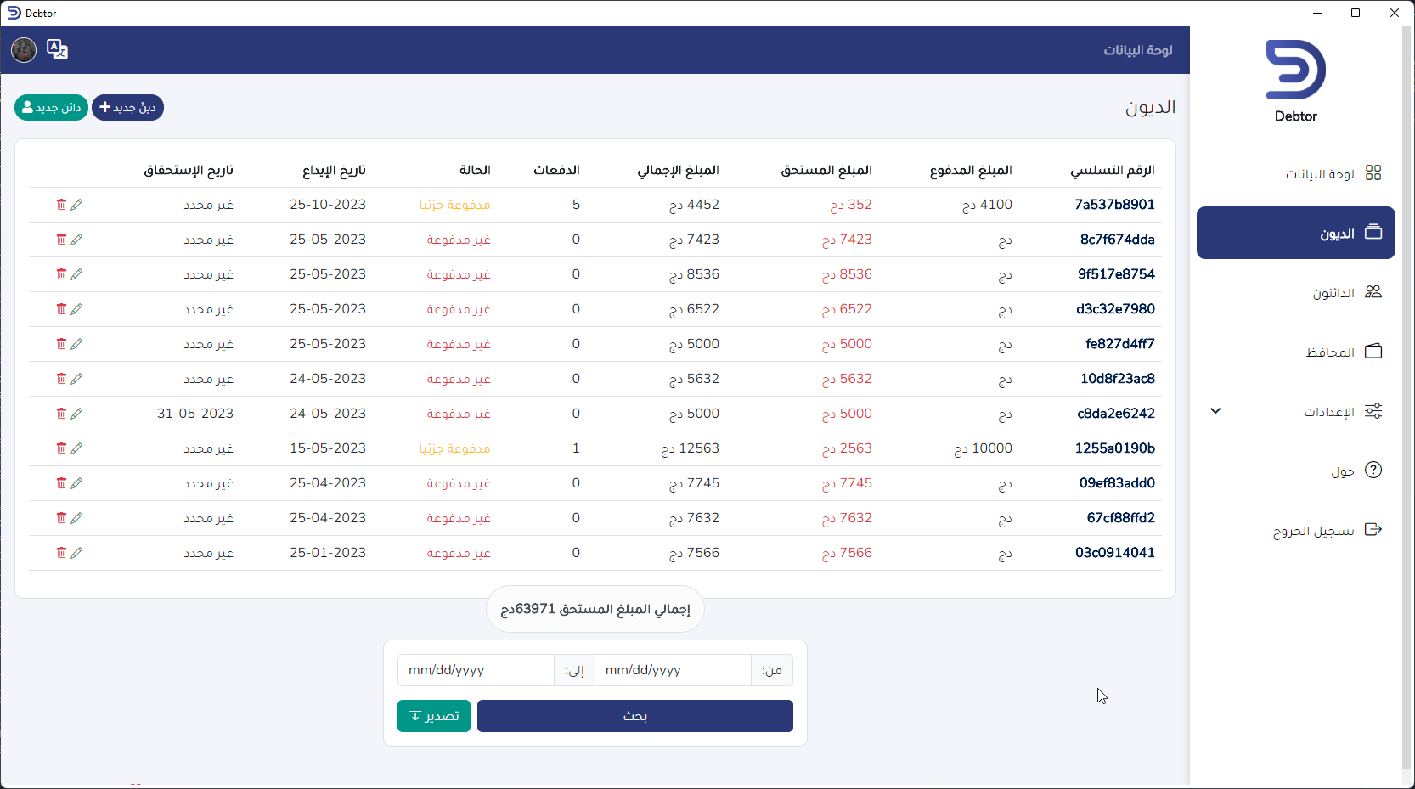
Task: Open the user profile avatar
Action: [24, 50]
